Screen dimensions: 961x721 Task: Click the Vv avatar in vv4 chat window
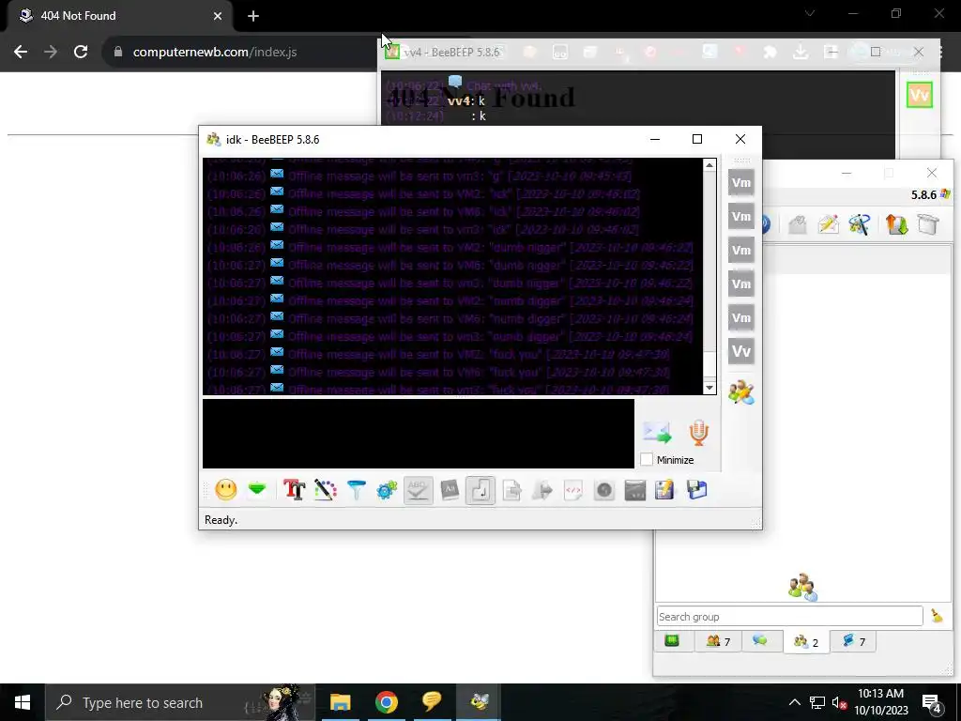[920, 95]
